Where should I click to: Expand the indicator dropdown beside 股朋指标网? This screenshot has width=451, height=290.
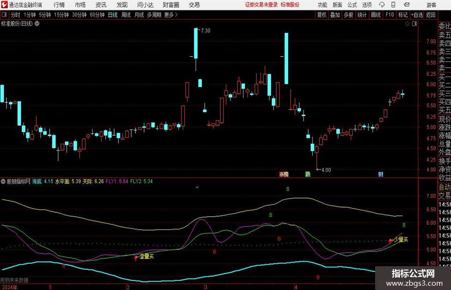point(3,181)
